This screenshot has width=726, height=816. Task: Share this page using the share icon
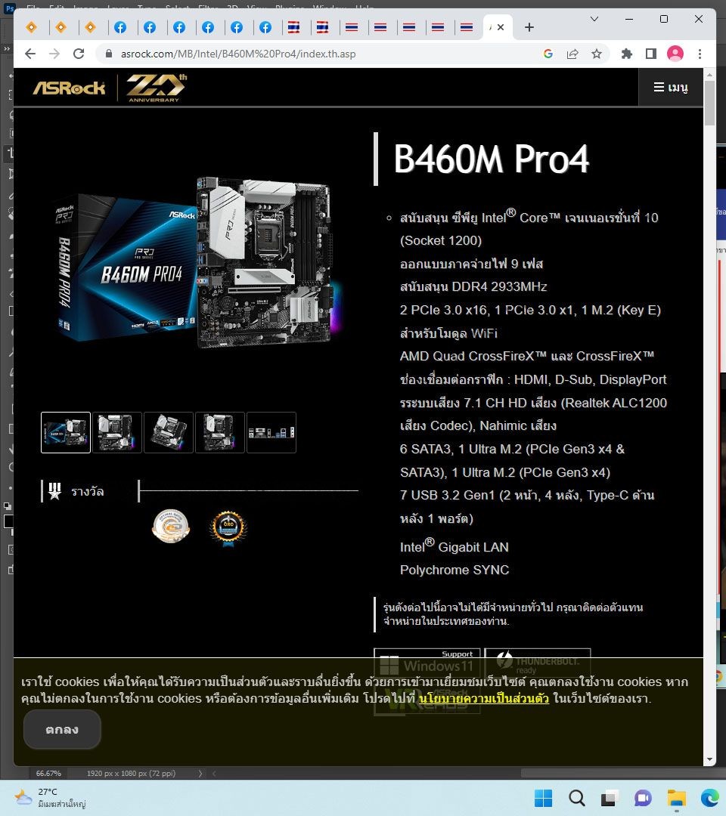coord(572,54)
